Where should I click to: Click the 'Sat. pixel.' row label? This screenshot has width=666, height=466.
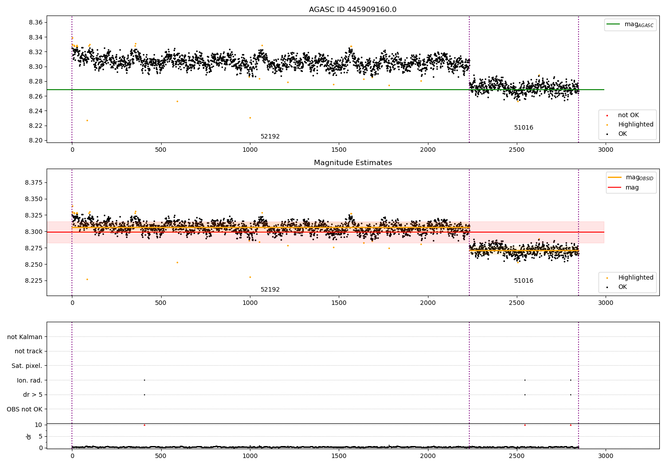[x=27, y=366]
